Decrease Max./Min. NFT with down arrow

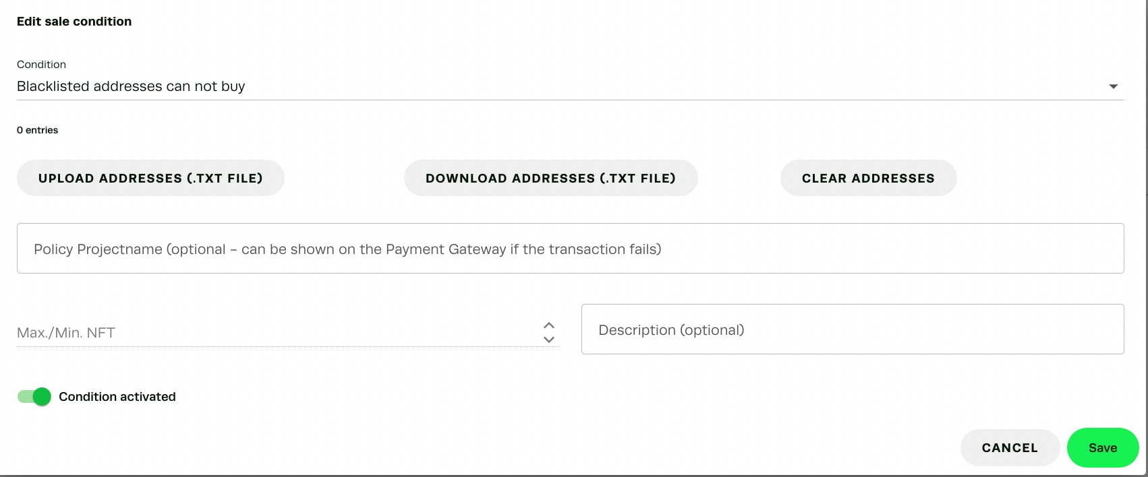pyautogui.click(x=549, y=340)
